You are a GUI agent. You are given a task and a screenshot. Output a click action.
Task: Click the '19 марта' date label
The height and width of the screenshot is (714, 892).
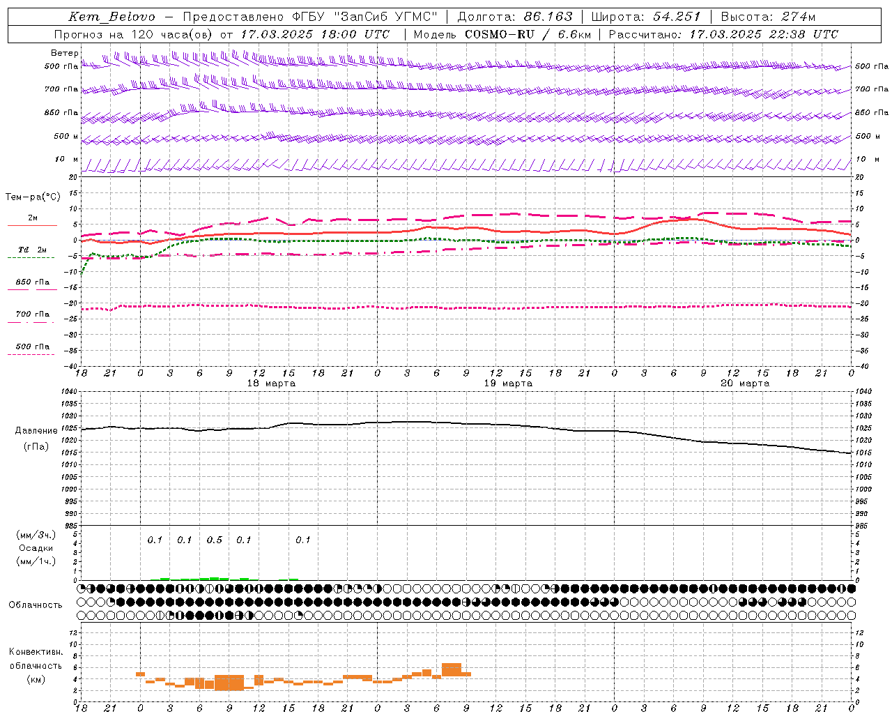508,383
